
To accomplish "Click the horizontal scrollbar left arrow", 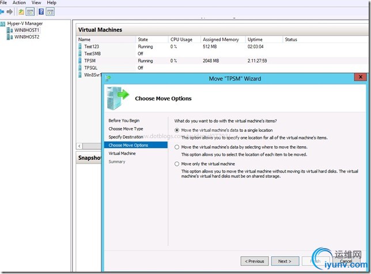I will (79, 146).
